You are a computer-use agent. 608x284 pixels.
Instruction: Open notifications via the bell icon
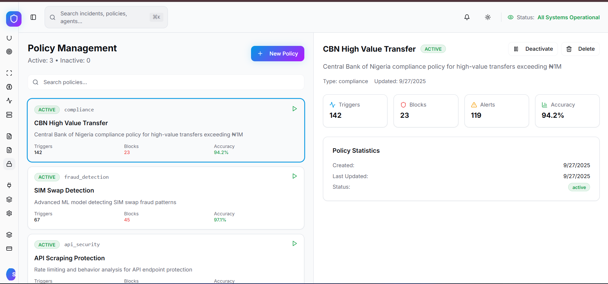click(467, 17)
